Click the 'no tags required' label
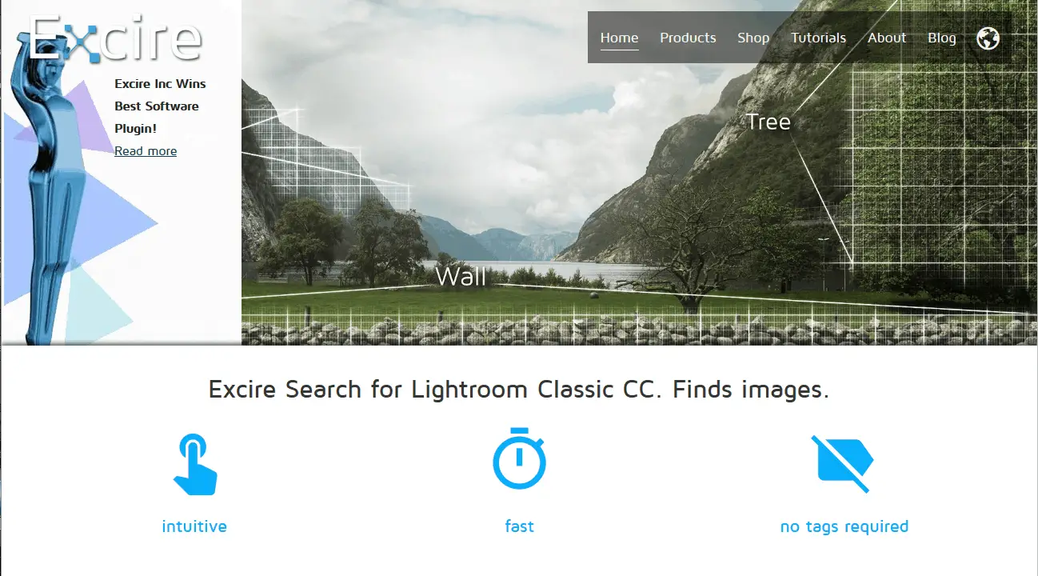1038x576 pixels. [x=844, y=526]
